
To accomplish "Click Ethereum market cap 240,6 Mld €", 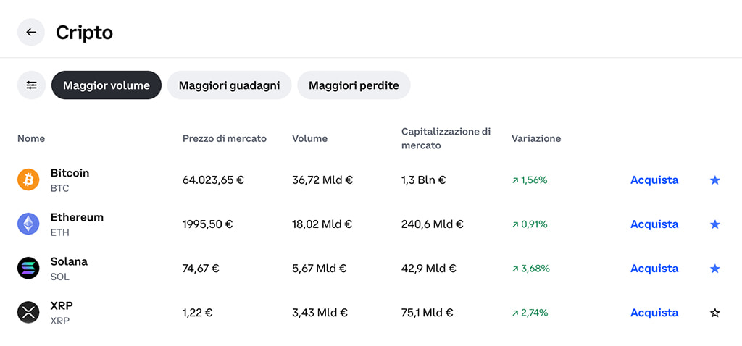I will coord(432,224).
